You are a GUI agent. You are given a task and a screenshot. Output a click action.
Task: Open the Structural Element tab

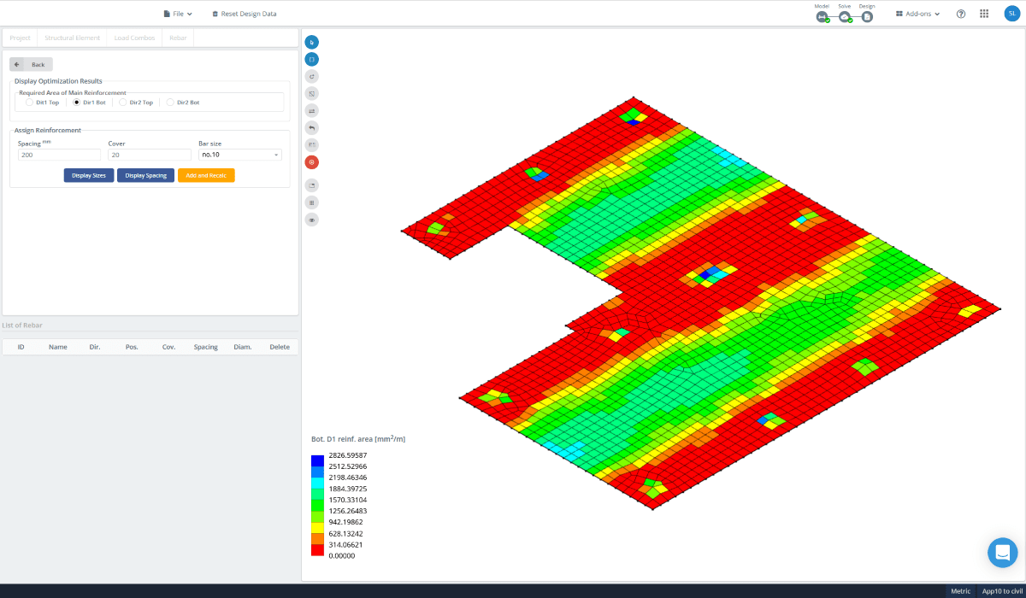point(72,38)
